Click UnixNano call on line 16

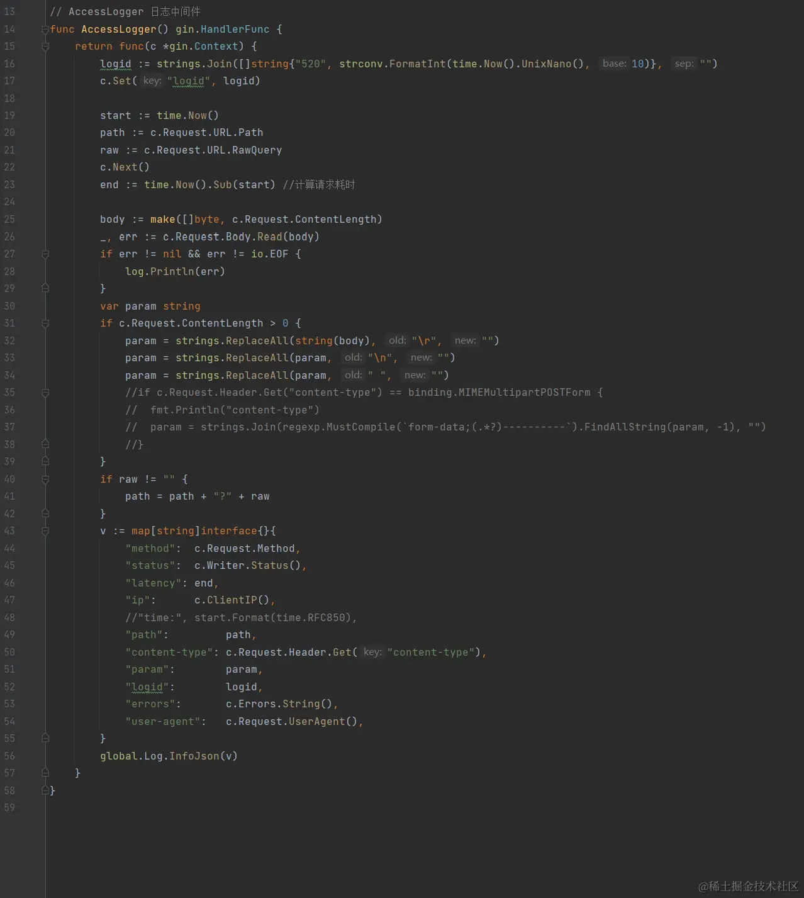552,64
